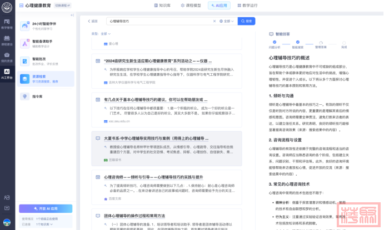Image resolution: width=384 pixels, height=230 pixels.
Task: Click the 整理答案 progress step
Action: pyautogui.click(x=321, y=43)
